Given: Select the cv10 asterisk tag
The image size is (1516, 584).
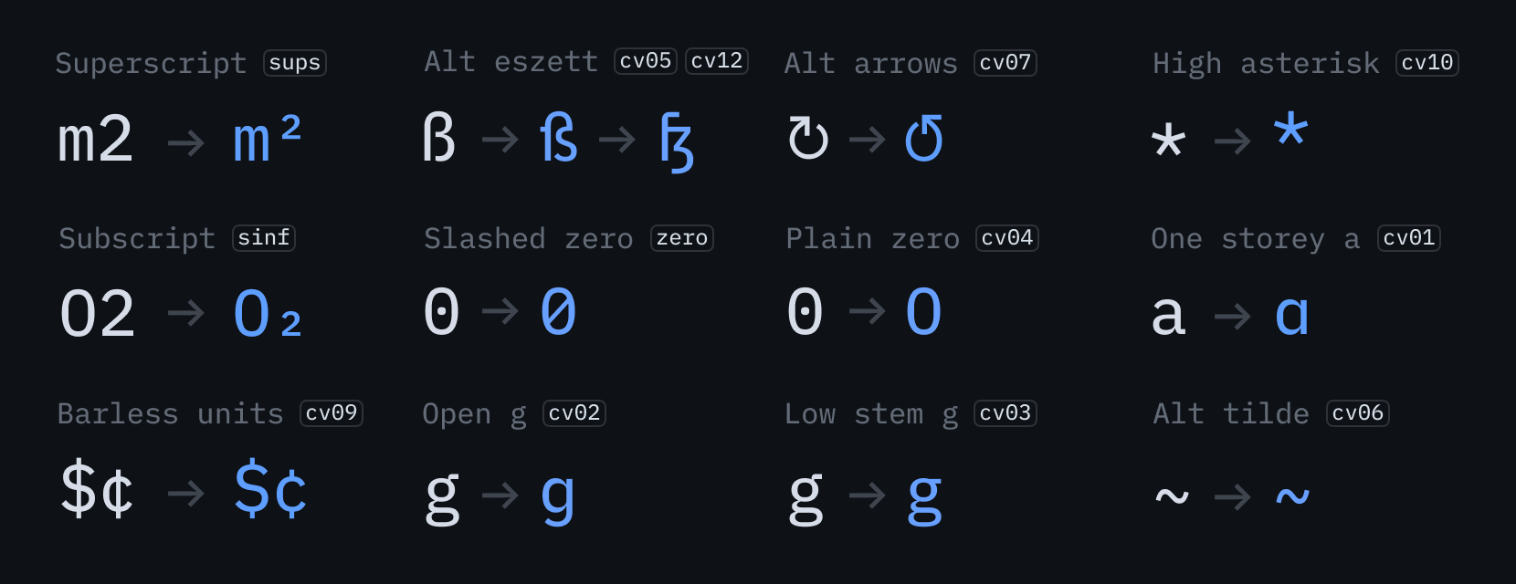Looking at the screenshot, I should coord(1427,63).
